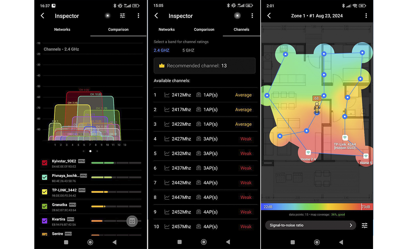Tap the survey marker labeled 68

(316, 98)
